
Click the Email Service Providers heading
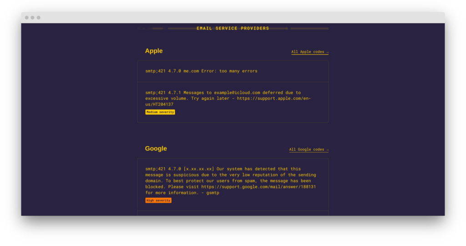pyautogui.click(x=233, y=28)
